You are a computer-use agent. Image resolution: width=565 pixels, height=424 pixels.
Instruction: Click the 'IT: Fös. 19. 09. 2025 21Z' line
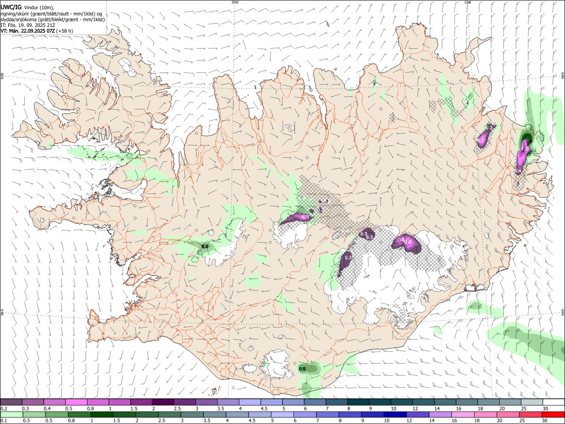point(28,25)
